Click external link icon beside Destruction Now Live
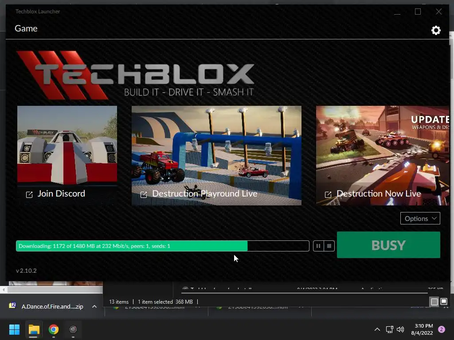 (328, 195)
